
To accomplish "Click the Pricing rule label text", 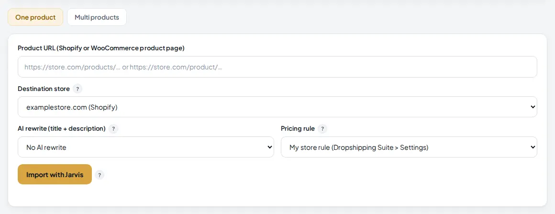I will (298, 129).
